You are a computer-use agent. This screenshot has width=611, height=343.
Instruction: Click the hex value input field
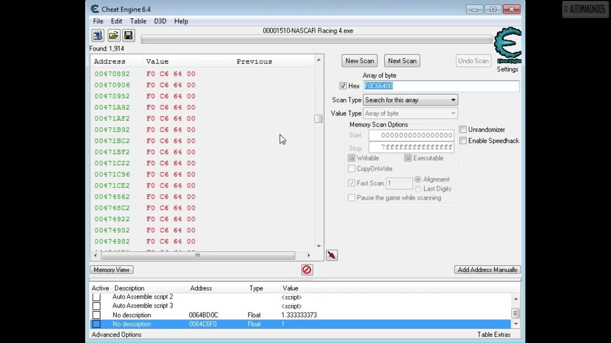pyautogui.click(x=441, y=86)
